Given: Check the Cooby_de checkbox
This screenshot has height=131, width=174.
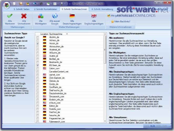Looking at the screenshot, I should tap(38, 84).
